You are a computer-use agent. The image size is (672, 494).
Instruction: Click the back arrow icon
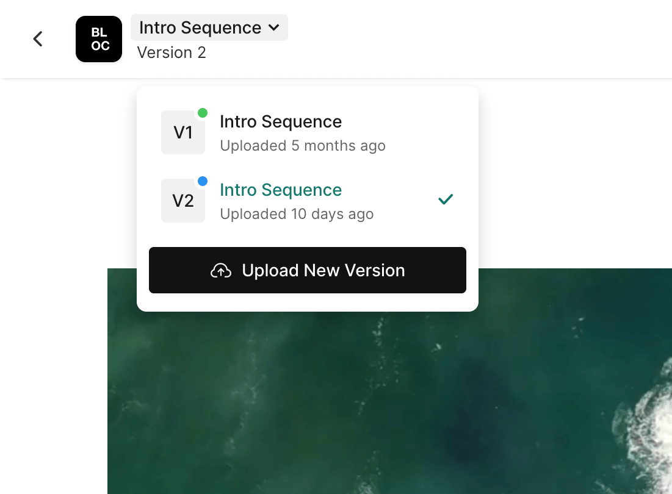[x=38, y=39]
